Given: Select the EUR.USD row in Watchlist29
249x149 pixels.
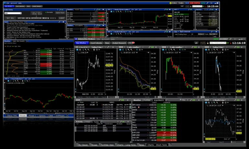Looking at the screenshot, I should click(154, 132).
